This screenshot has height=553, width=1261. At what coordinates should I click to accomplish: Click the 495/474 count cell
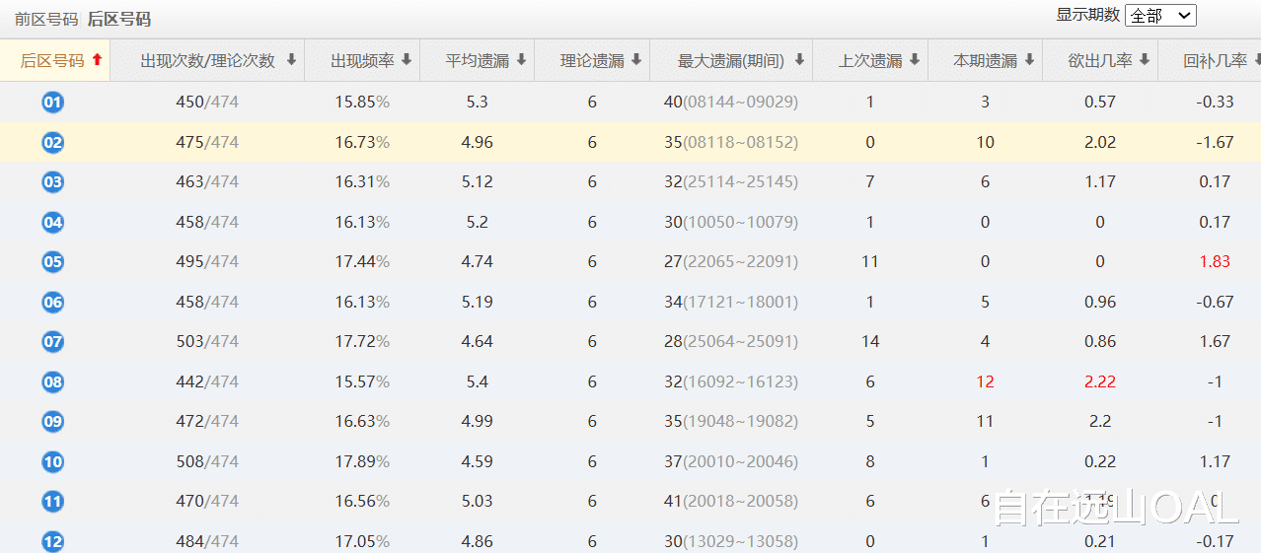tap(207, 262)
